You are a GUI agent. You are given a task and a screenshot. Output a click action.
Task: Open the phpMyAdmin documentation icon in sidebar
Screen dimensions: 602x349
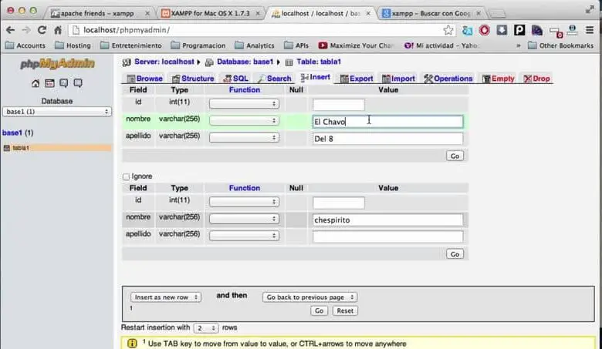click(64, 83)
